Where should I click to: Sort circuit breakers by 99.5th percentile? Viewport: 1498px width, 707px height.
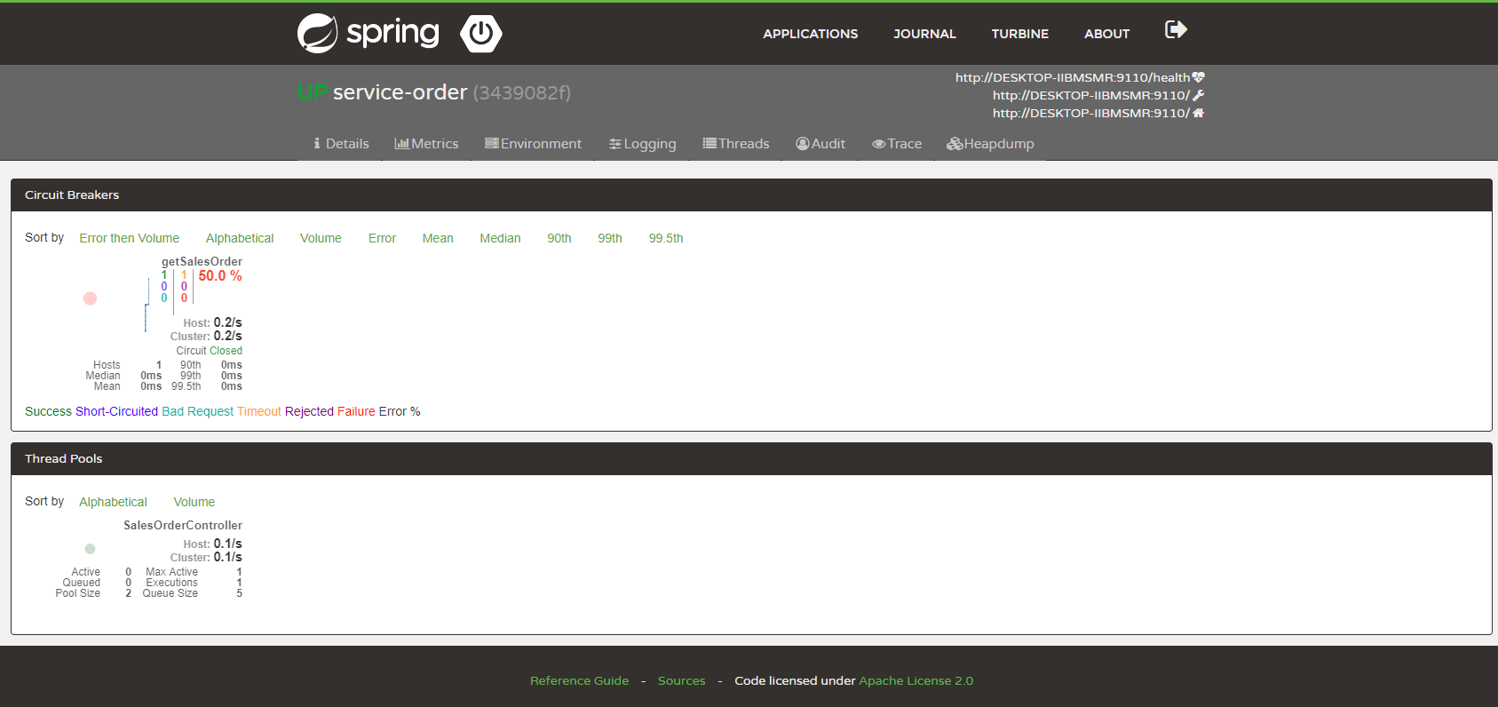click(x=666, y=238)
